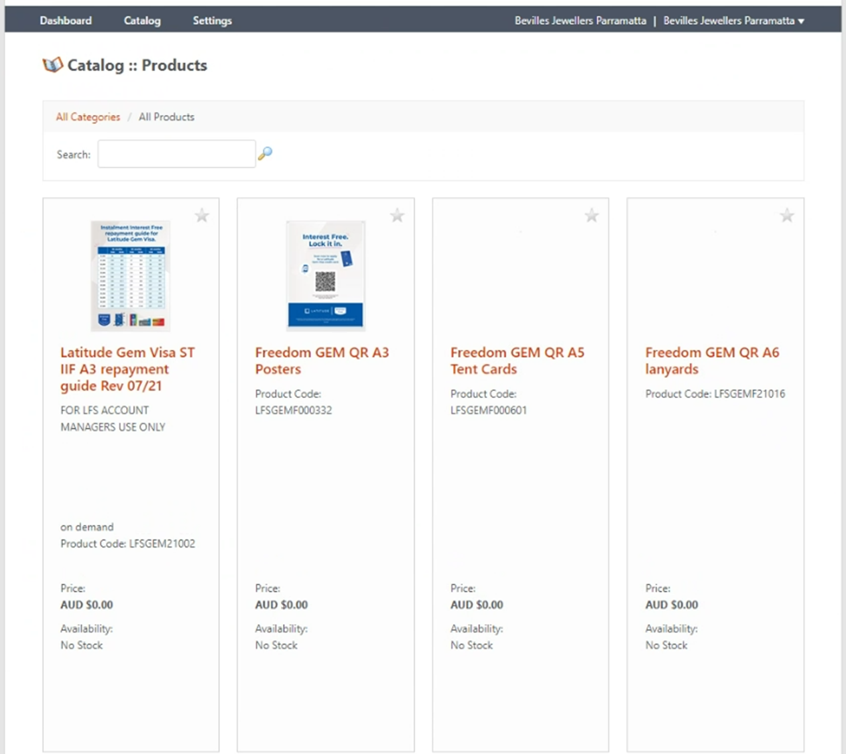Open the Bevilles Jewellers Parramatta account dropdown
Image resolution: width=846 pixels, height=754 pixels.
pos(733,21)
